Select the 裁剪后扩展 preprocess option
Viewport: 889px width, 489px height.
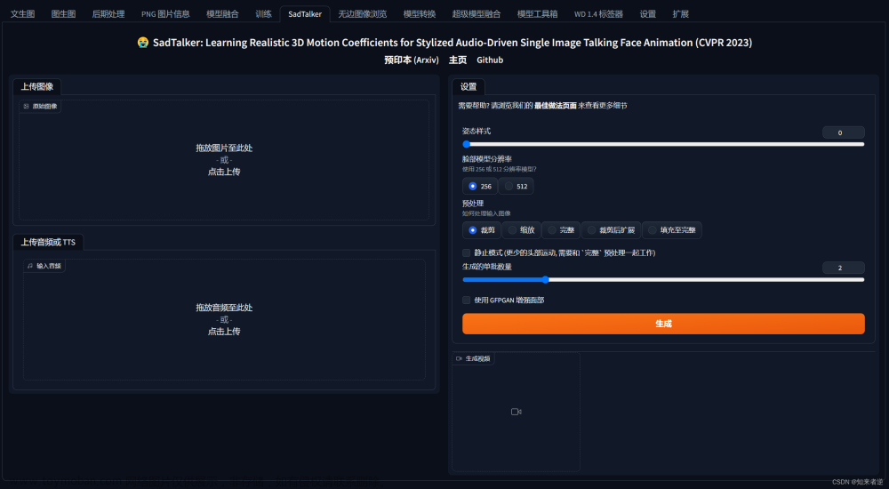tap(612, 229)
